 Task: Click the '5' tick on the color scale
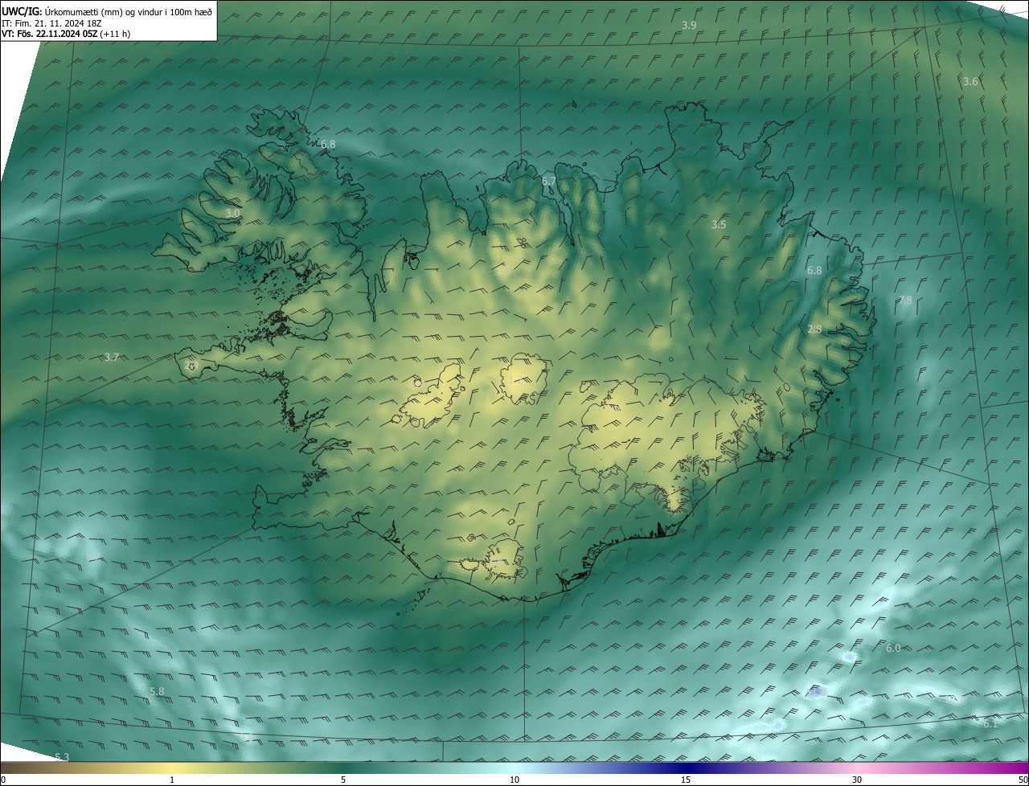(343, 780)
